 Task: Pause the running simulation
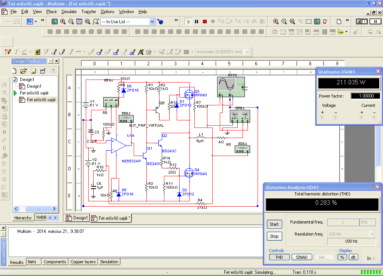[x=197, y=22]
